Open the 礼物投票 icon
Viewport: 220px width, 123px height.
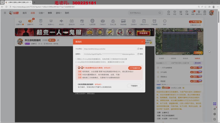point(92,22)
